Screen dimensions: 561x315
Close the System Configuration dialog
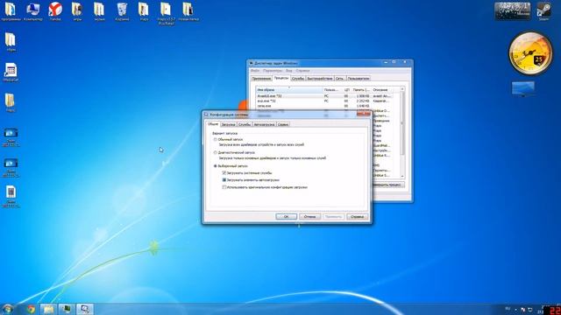(x=364, y=114)
